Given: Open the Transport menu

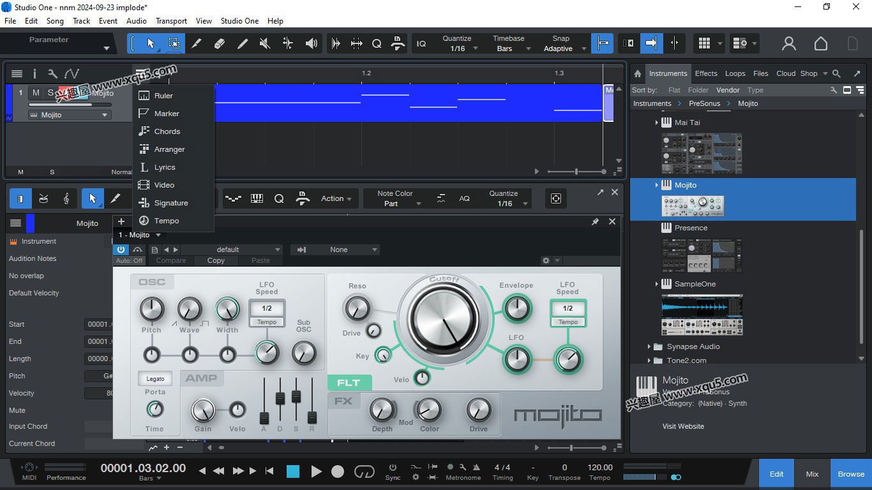Looking at the screenshot, I should click(171, 20).
